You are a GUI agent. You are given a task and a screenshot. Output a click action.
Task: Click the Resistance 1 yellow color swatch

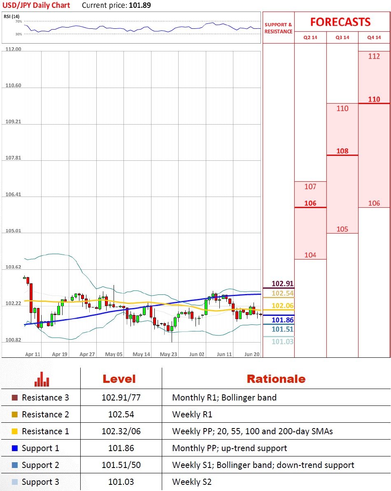coord(14,431)
